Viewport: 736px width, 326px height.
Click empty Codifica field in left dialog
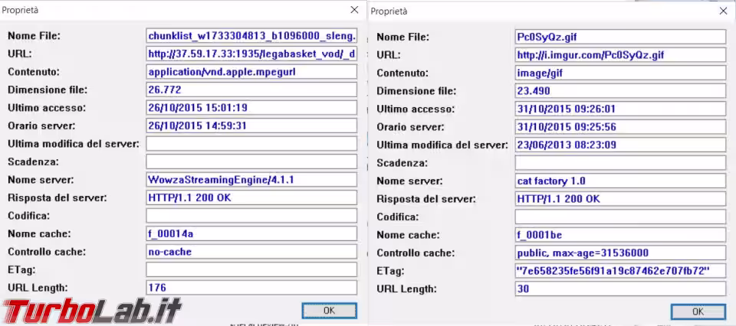click(251, 216)
